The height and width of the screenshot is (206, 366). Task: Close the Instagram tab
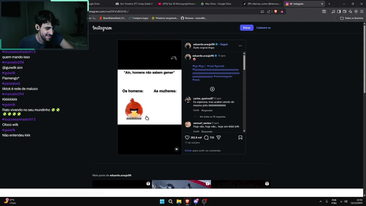tap(322, 4)
